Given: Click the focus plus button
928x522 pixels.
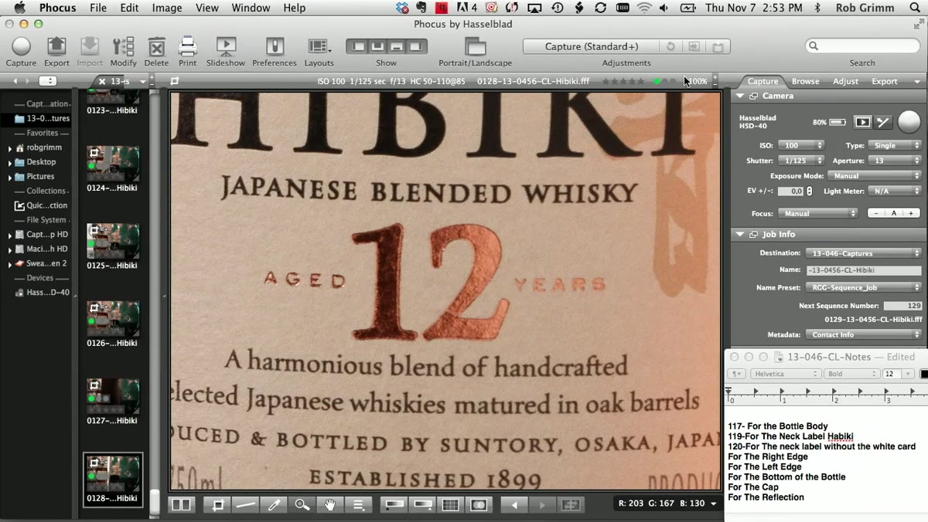Looking at the screenshot, I should pyautogui.click(x=912, y=213).
